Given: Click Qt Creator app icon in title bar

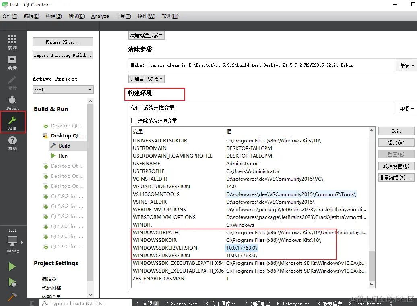Looking at the screenshot, I should pyautogui.click(x=5, y=4).
